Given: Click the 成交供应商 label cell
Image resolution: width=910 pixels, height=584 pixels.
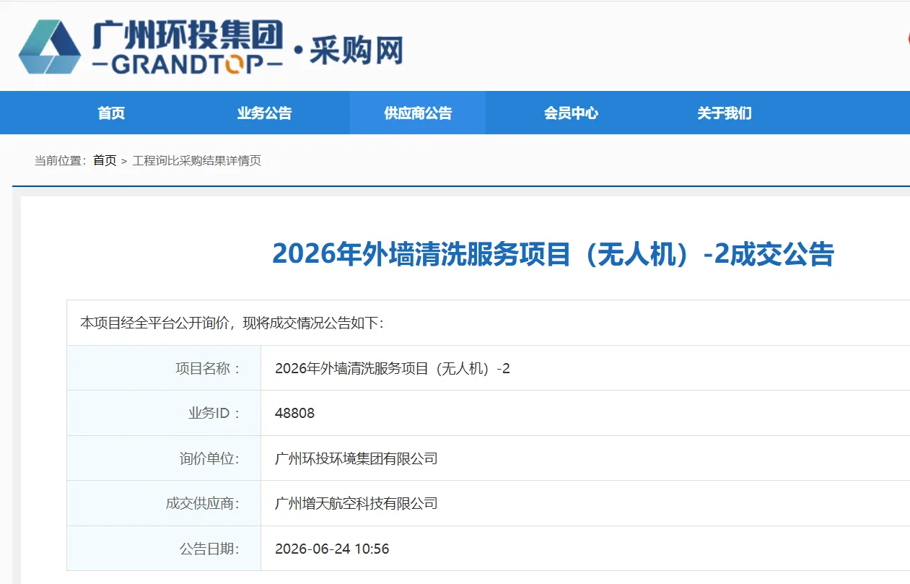Looking at the screenshot, I should [x=164, y=503].
